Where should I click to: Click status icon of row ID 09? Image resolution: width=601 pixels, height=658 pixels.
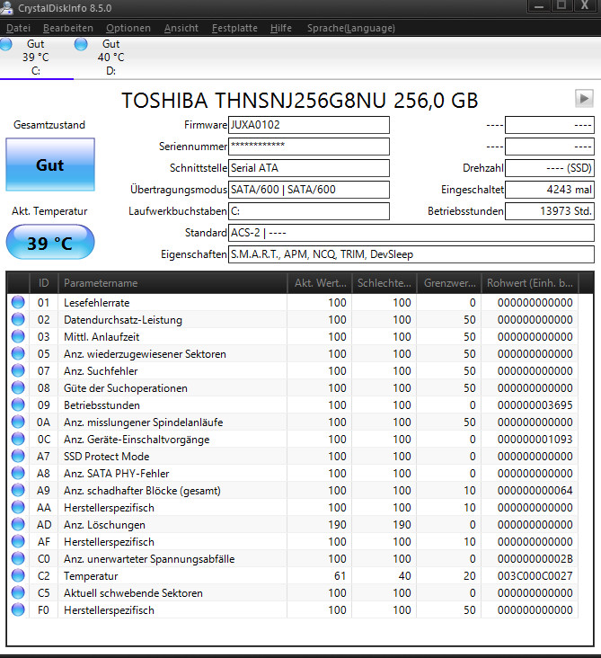coord(18,405)
